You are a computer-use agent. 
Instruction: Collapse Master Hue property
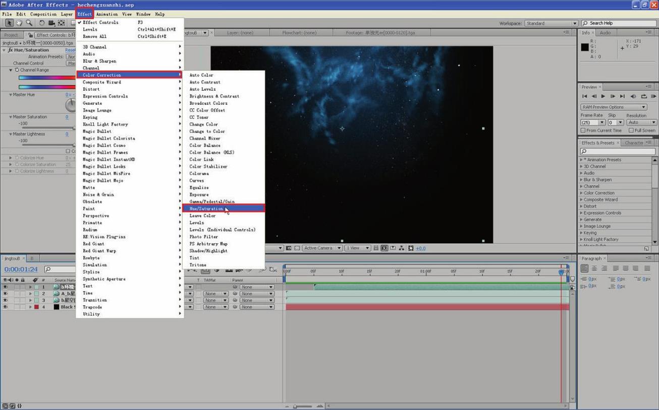coord(11,95)
